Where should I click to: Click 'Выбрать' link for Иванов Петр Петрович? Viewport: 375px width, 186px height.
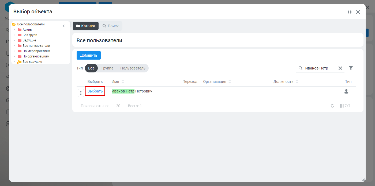pos(95,91)
